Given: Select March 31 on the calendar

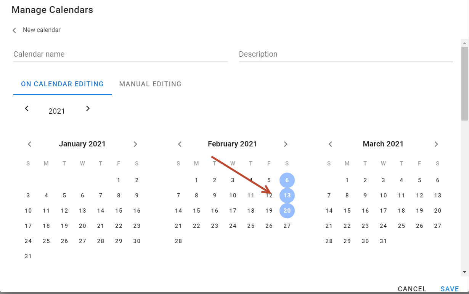Looking at the screenshot, I should click(383, 241).
